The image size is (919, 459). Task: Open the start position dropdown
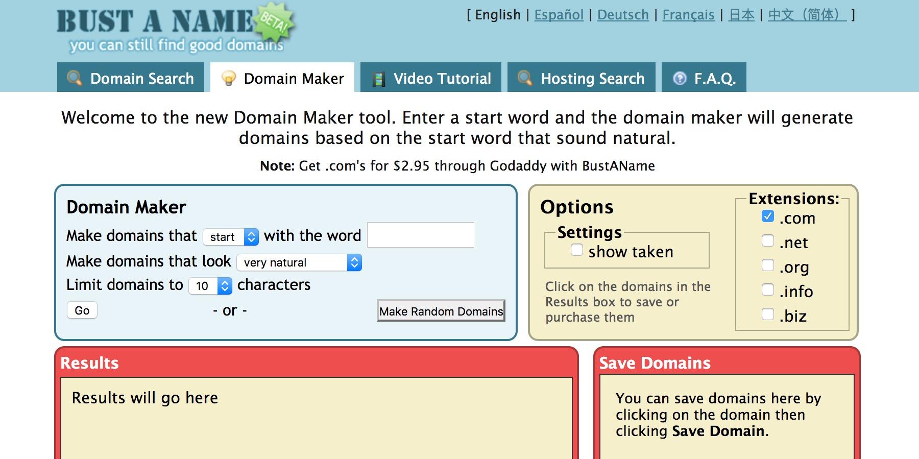pyautogui.click(x=231, y=237)
